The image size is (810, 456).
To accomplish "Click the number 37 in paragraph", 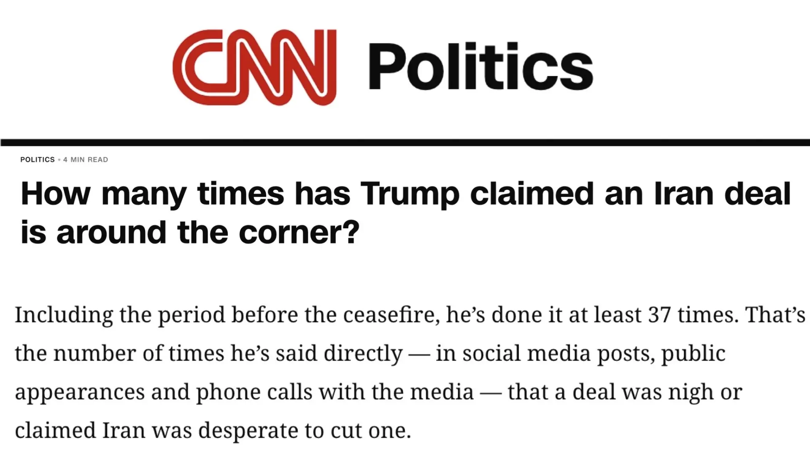I will coord(659,315).
